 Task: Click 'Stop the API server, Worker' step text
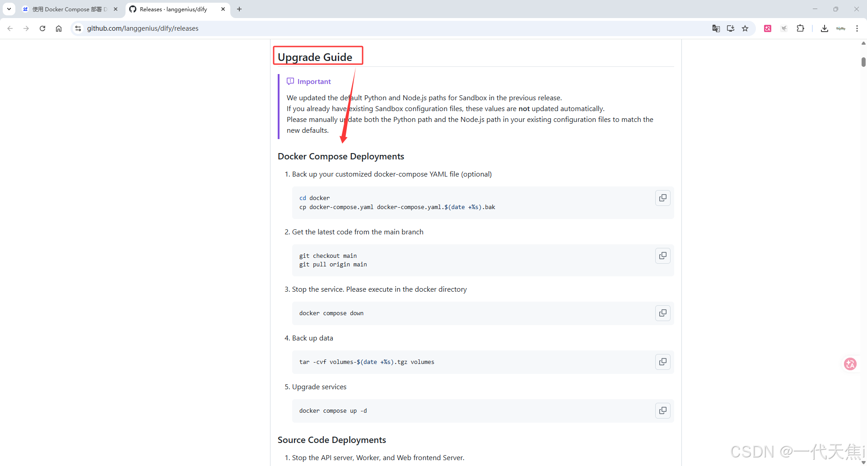click(378, 458)
